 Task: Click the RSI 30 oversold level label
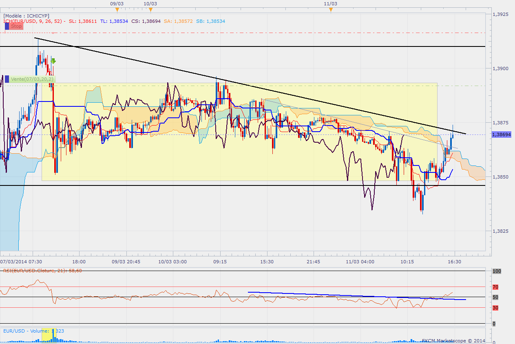(495, 308)
